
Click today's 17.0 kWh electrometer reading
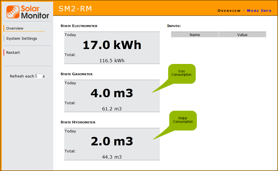pyautogui.click(x=112, y=45)
